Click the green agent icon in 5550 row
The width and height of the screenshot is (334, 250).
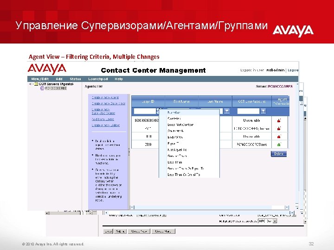click(279, 144)
